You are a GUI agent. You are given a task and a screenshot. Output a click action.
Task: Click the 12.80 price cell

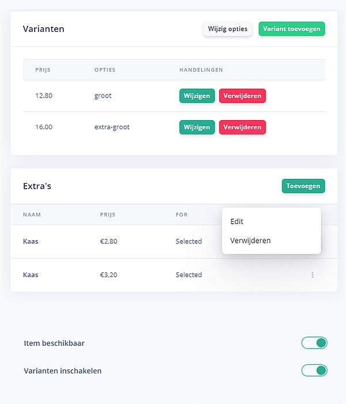click(44, 96)
